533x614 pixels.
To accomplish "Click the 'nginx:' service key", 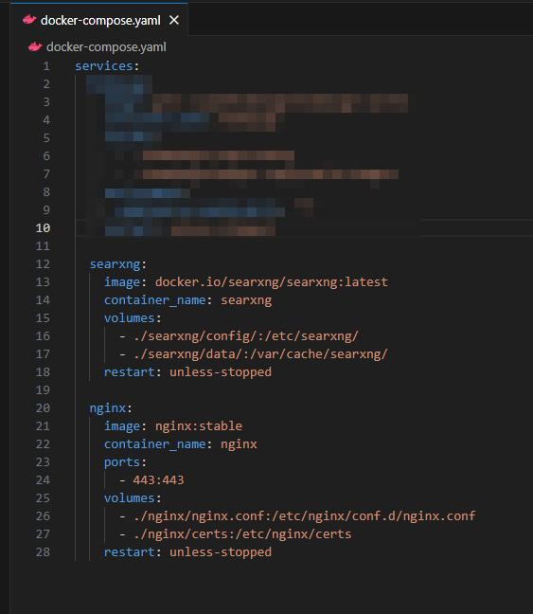I will [x=111, y=408].
